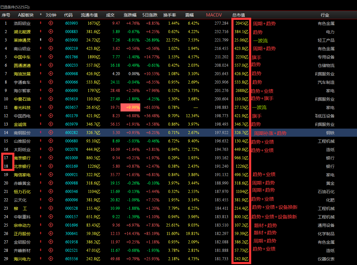Sort by the 流通市值 column header
The width and height of the screenshot is (357, 265).
89,15
